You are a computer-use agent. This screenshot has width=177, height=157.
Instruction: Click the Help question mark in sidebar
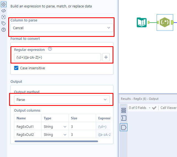4,30
